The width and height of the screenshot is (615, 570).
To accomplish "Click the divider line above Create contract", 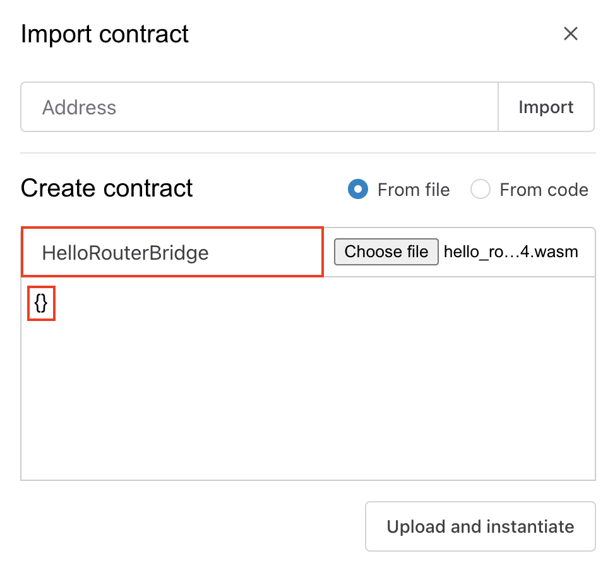I will [307, 153].
